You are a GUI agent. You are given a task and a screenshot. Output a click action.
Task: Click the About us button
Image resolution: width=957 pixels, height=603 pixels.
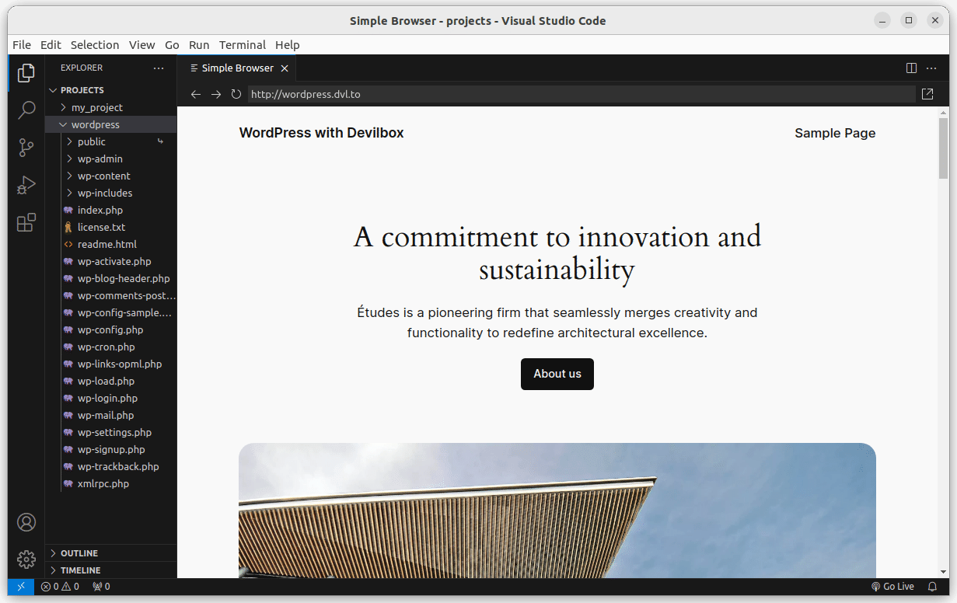pos(557,374)
